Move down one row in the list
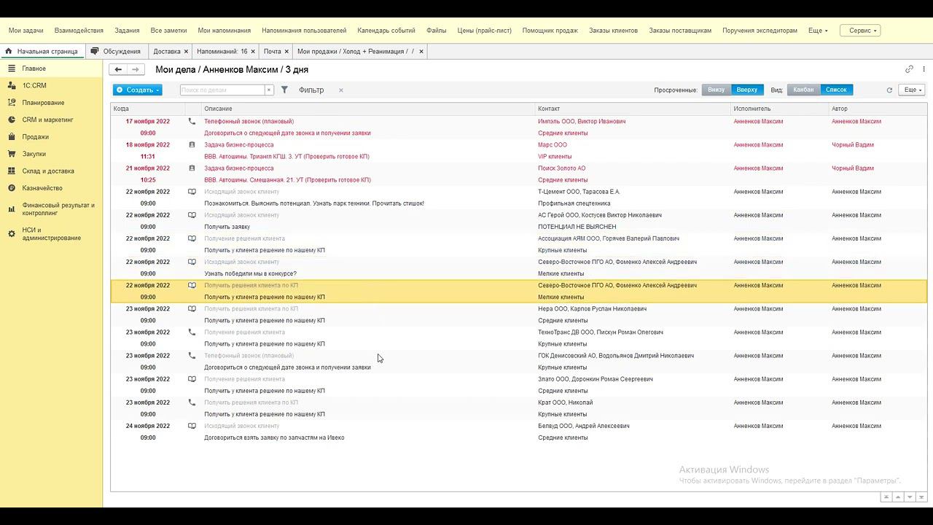 point(910,497)
